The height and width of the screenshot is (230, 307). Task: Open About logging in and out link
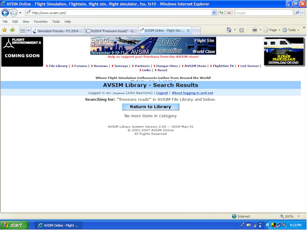coord(193,93)
